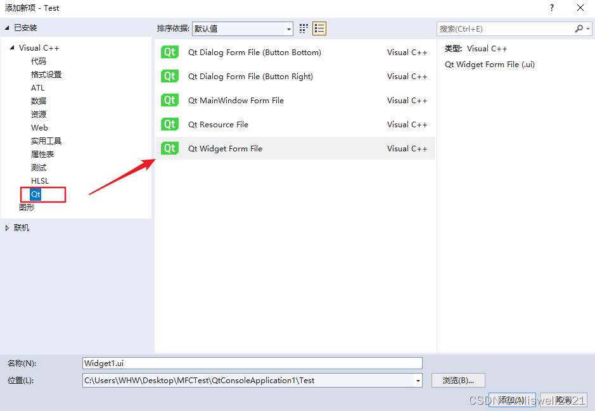This screenshot has width=595, height=411.
Task: Close the 添加新项 dialog window
Action: click(580, 8)
